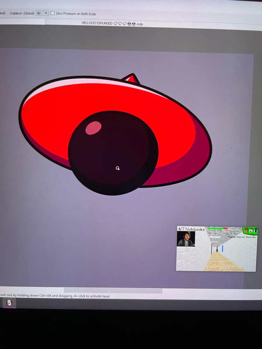Click the Baldi's Basics video overlay window
Image resolution: width=262 pixels, height=349 pixels.
point(217,249)
